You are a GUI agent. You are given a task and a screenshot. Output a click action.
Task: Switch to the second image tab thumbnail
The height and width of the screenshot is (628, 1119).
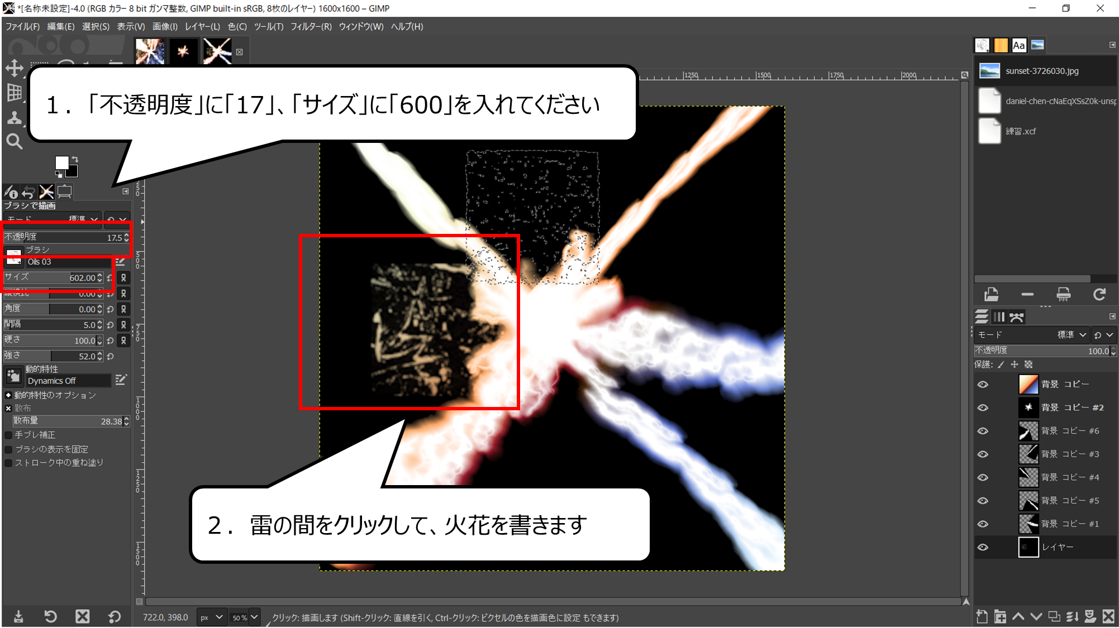183,51
